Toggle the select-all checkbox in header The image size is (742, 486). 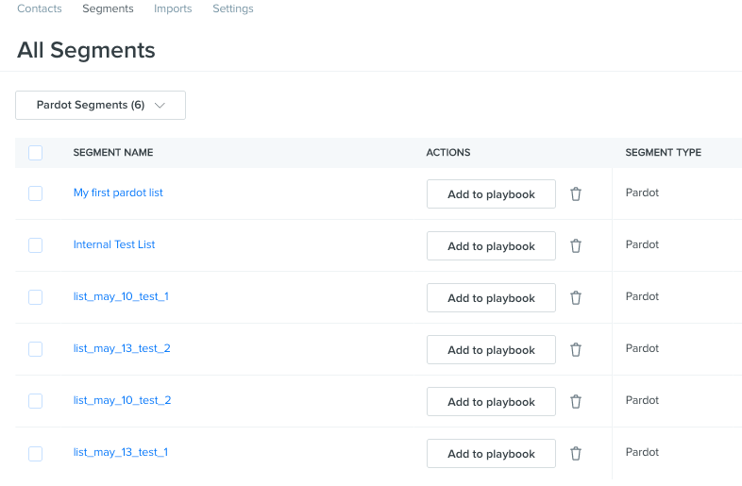pos(36,153)
